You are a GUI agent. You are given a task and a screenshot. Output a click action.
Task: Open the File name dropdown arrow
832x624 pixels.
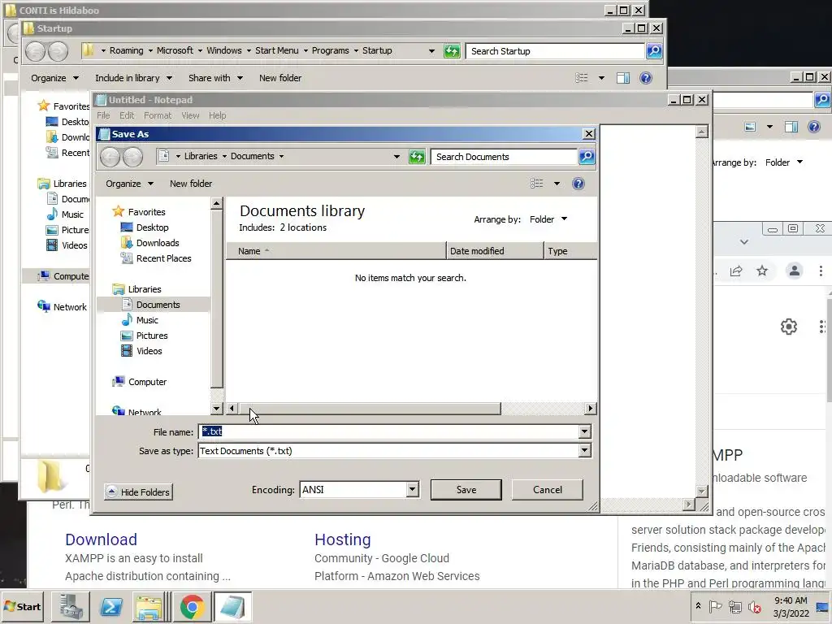(584, 432)
